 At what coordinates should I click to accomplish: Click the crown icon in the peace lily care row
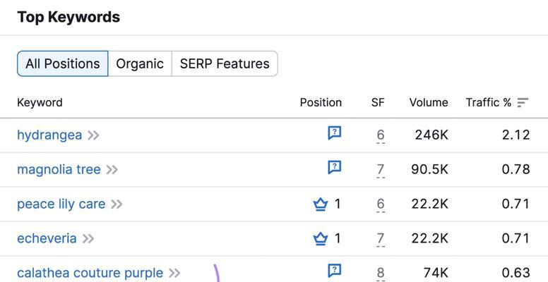tap(321, 204)
